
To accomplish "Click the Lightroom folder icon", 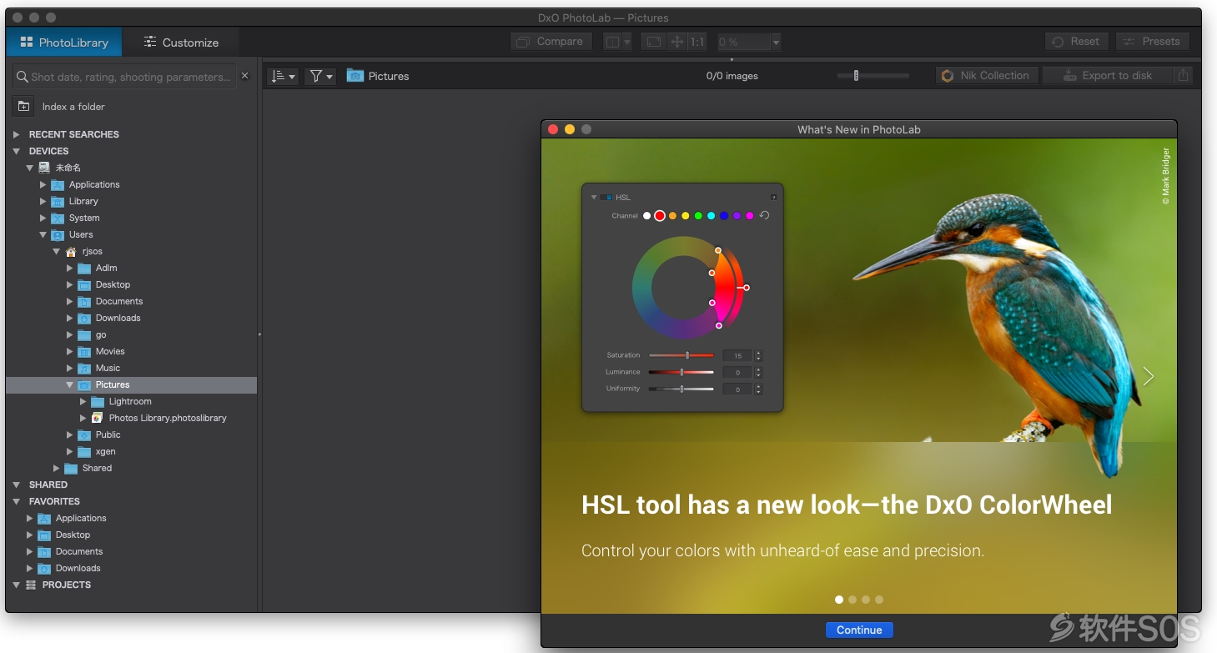I will (98, 401).
